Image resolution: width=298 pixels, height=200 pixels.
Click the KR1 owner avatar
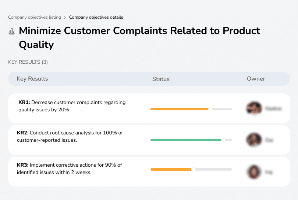pos(254,108)
